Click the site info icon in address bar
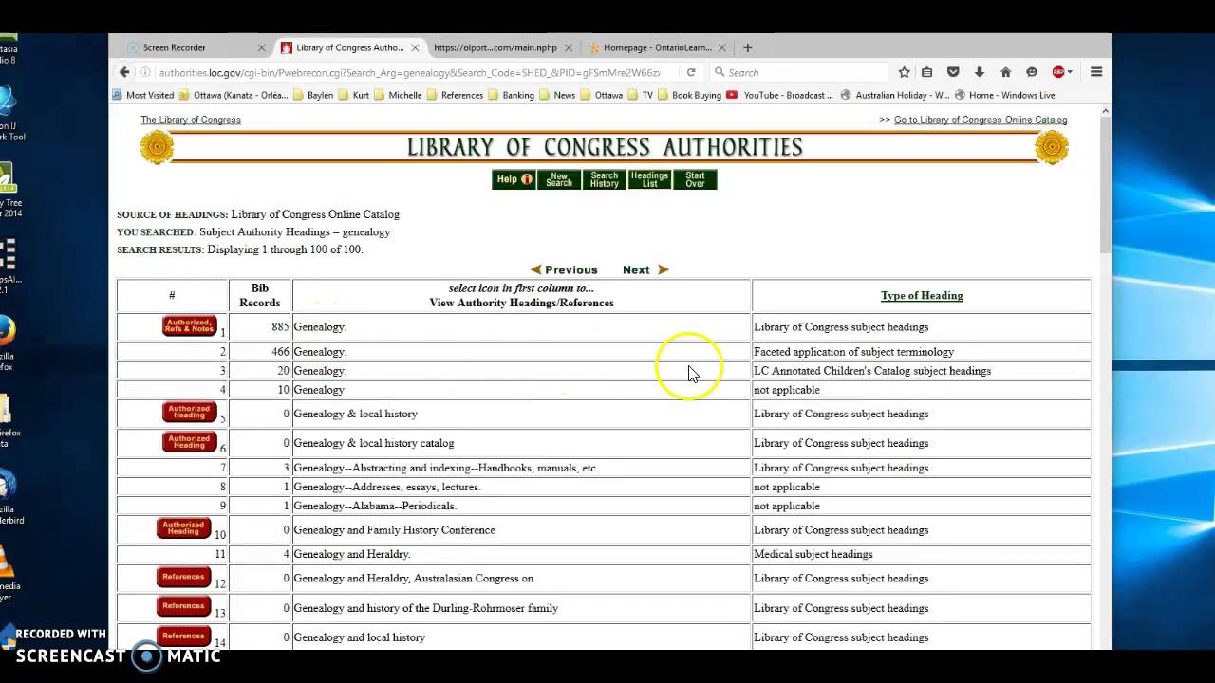Viewport: 1215px width, 683px height. tap(145, 72)
